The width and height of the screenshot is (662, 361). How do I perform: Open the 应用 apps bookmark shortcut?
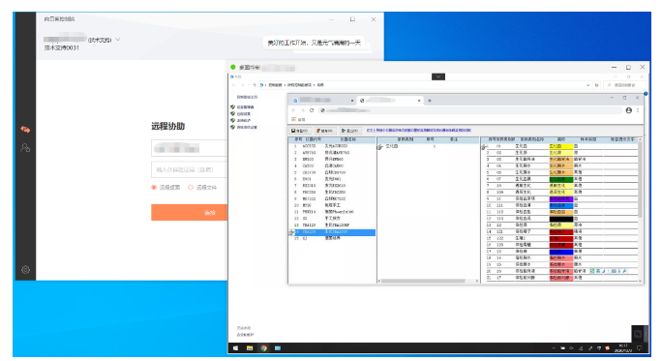coord(298,119)
